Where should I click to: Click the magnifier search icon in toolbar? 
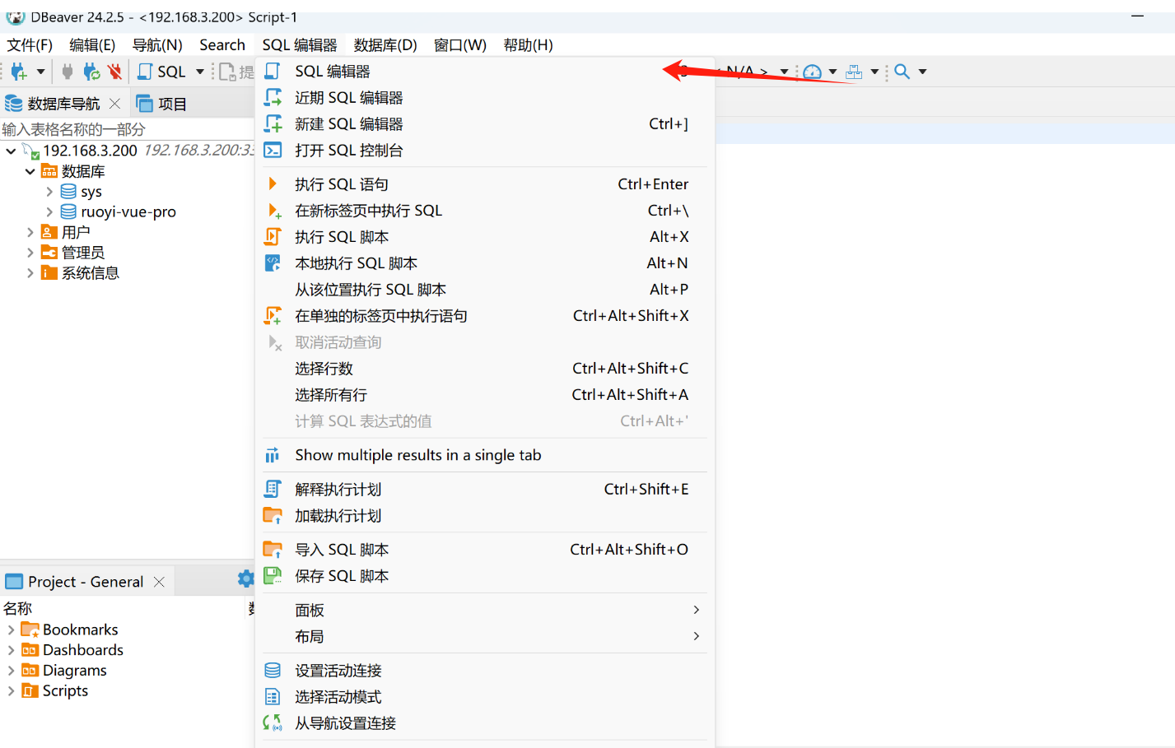902,72
